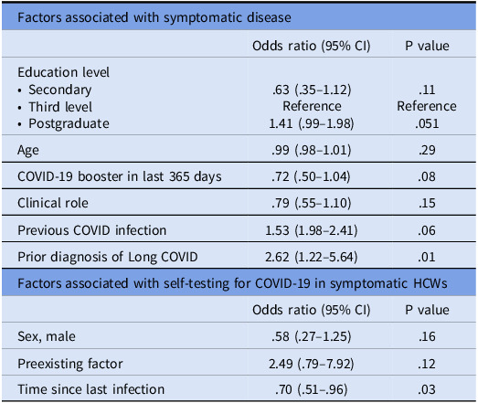Select the 'Education level' row label
The height and width of the screenshot is (403, 478).
pos(63,72)
